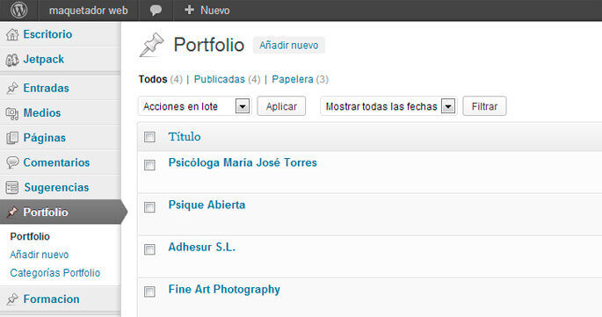Click the Filtrar button
The width and height of the screenshot is (602, 317).
click(484, 106)
